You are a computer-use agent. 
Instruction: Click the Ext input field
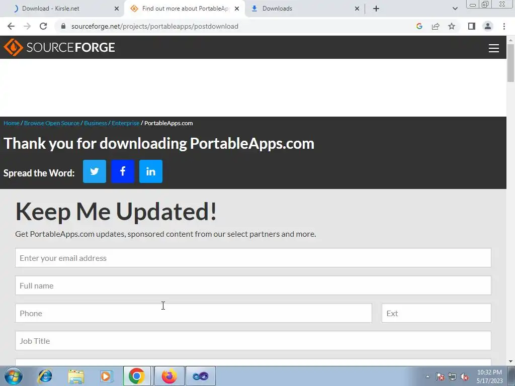[437, 313]
